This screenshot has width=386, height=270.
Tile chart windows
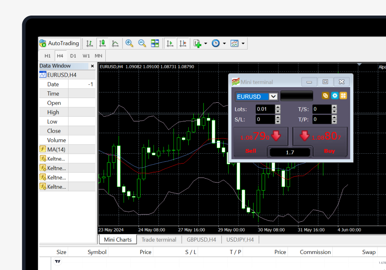(155, 43)
